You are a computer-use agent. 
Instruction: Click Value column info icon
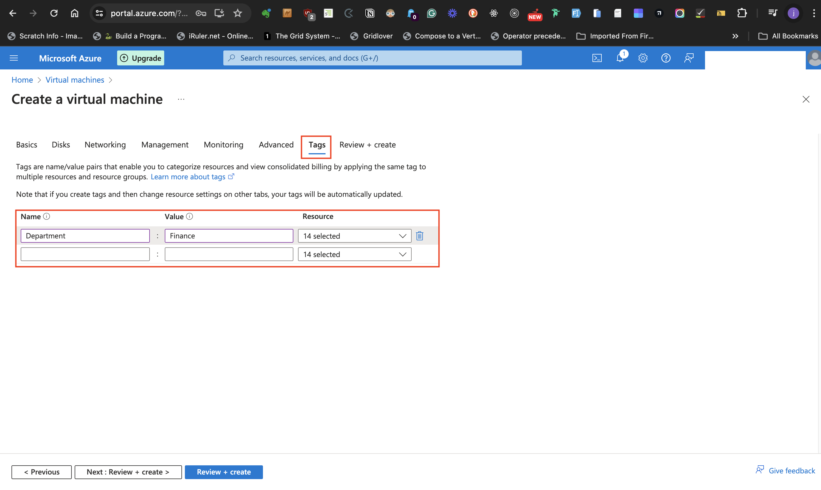coord(189,216)
